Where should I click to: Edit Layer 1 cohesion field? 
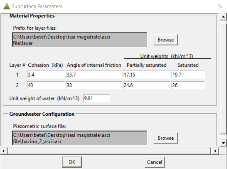pos(46,75)
